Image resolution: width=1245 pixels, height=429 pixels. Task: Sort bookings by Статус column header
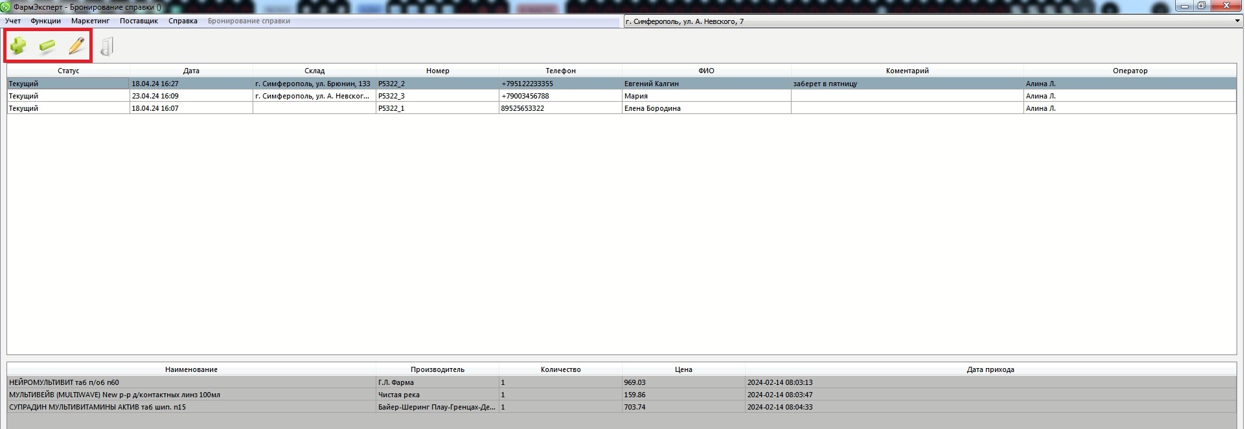(68, 71)
